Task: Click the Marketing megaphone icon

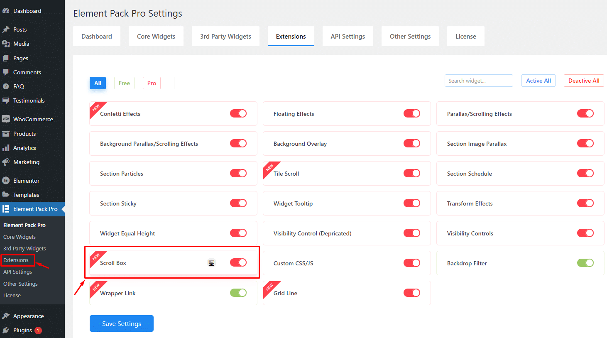Action: pos(6,162)
